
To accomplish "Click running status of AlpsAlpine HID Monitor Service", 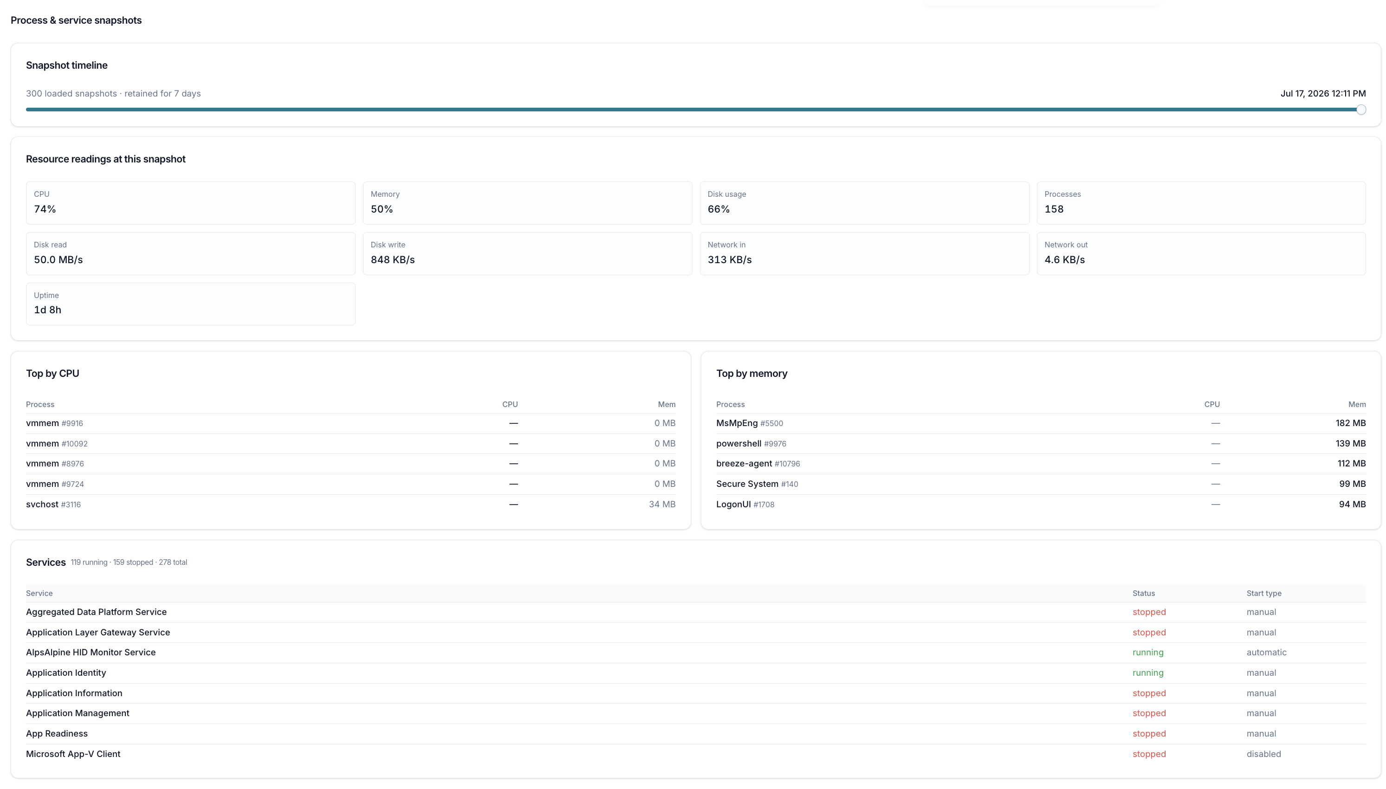I will tap(1147, 653).
